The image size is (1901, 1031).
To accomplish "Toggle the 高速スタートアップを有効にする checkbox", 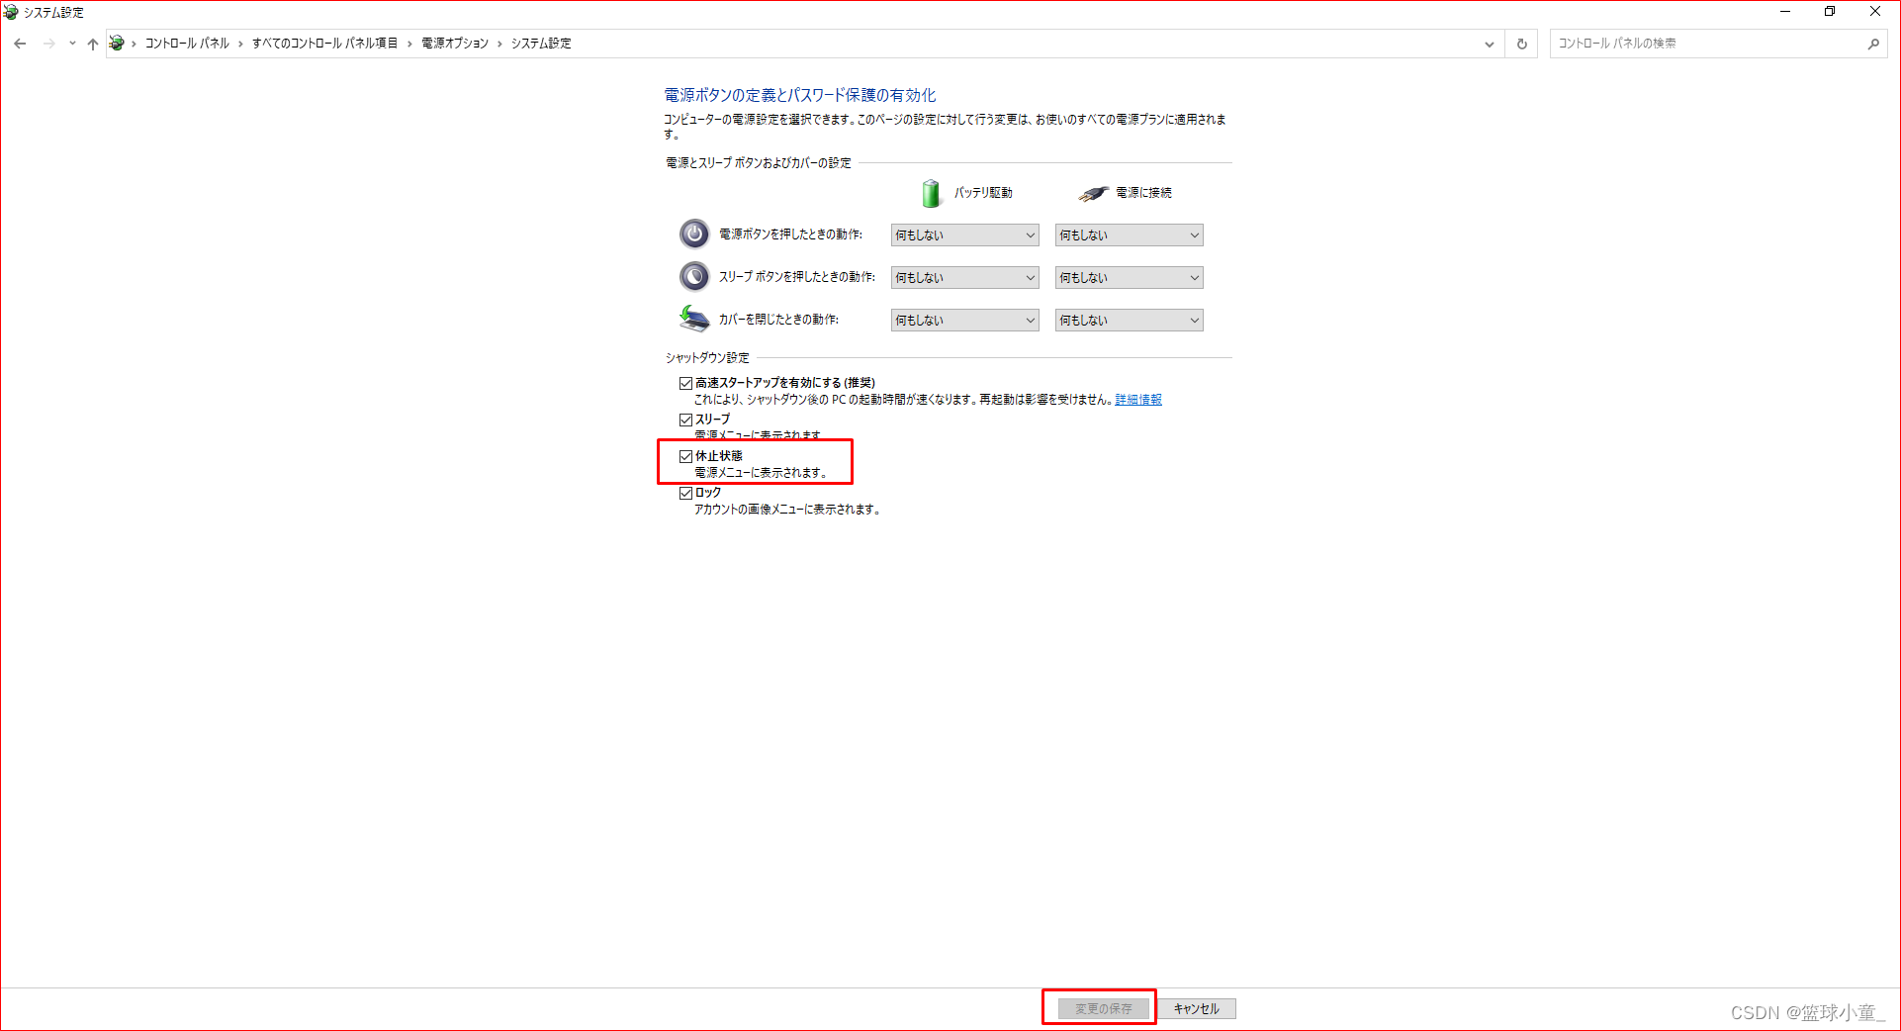I will coord(685,383).
